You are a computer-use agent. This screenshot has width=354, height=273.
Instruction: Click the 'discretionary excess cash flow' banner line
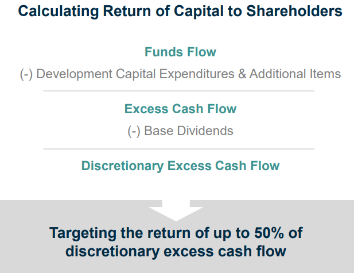tap(176, 252)
